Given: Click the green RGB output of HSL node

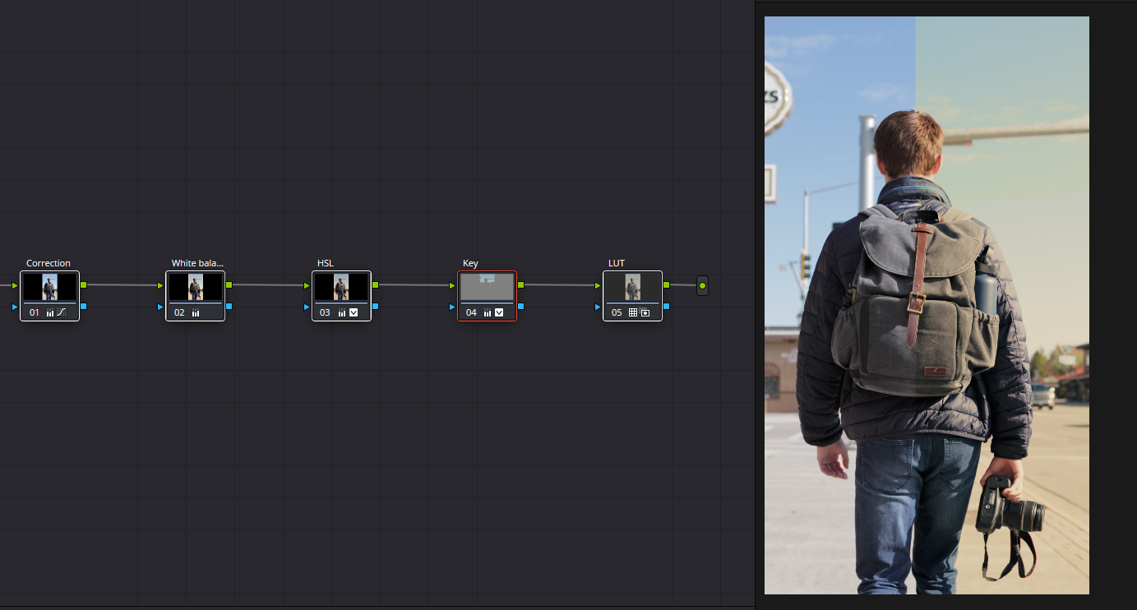Looking at the screenshot, I should click(x=375, y=284).
